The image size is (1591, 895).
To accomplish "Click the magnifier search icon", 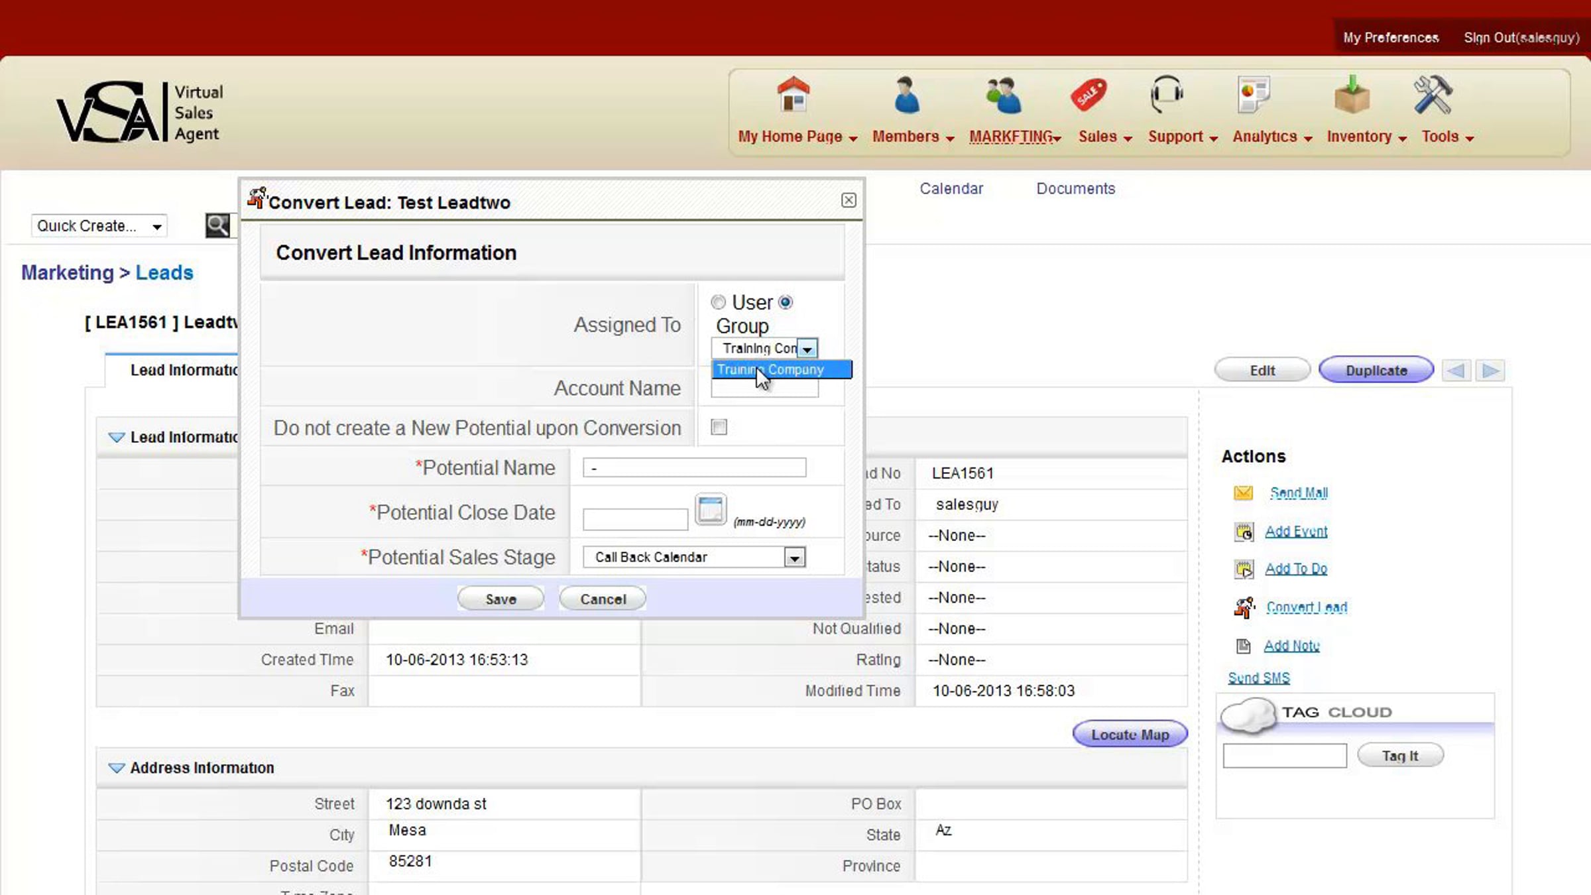I will (217, 225).
